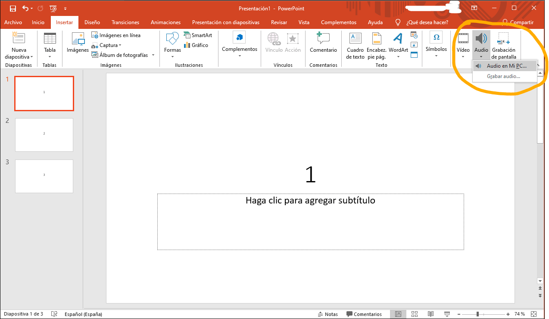Open the SmartArt graphic tool
The width and height of the screenshot is (549, 319).
click(x=198, y=35)
